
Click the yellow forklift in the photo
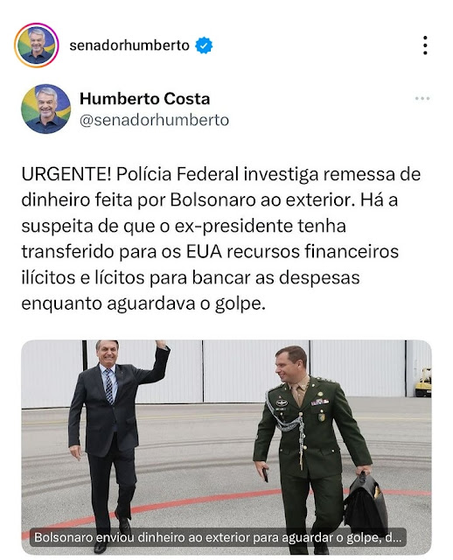(x=424, y=383)
